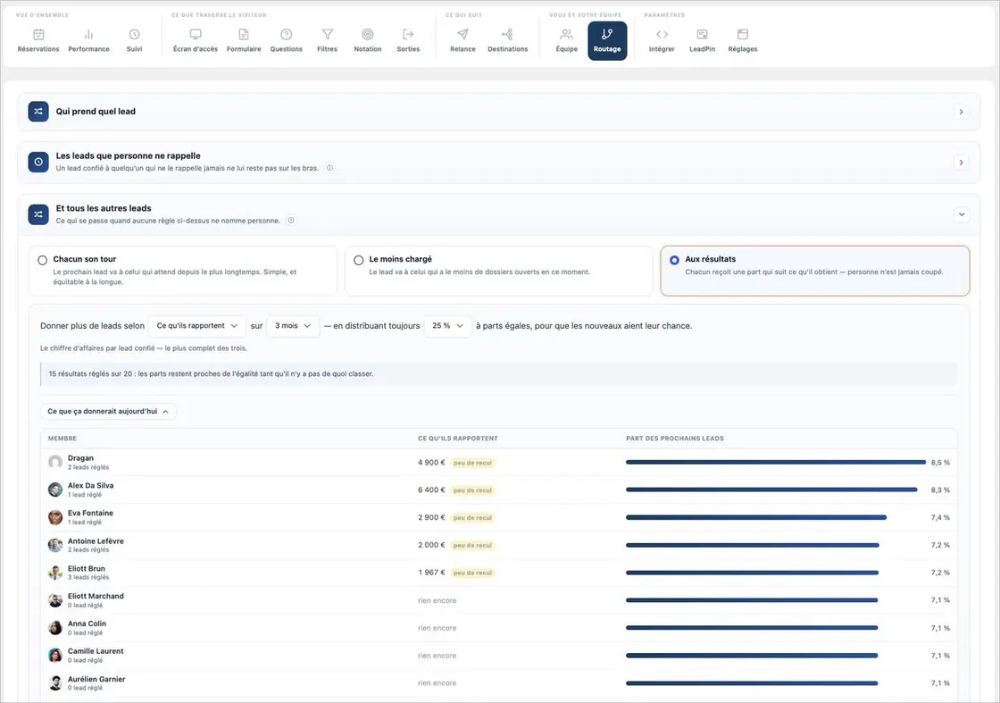Click info icon beside 'Et tous les autres leads' description
1000x703 pixels.
coord(291,220)
